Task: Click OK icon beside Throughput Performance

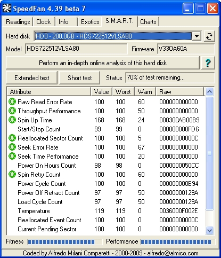Action: (12, 111)
